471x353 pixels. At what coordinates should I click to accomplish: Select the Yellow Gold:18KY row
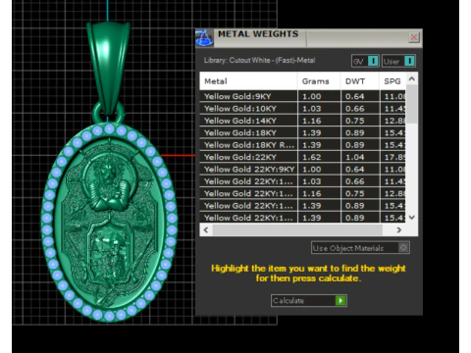click(302, 132)
